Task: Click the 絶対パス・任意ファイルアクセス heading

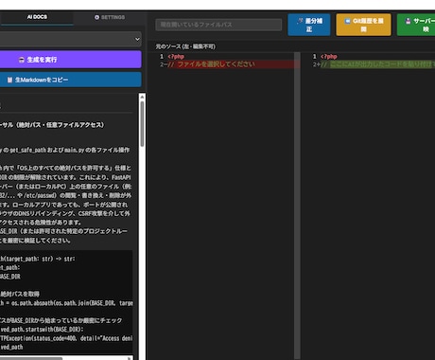Action: point(52,125)
